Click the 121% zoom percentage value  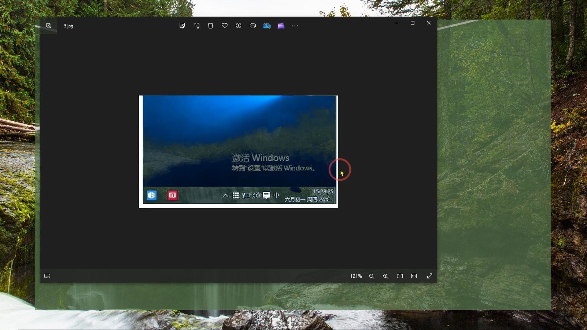coord(356,276)
